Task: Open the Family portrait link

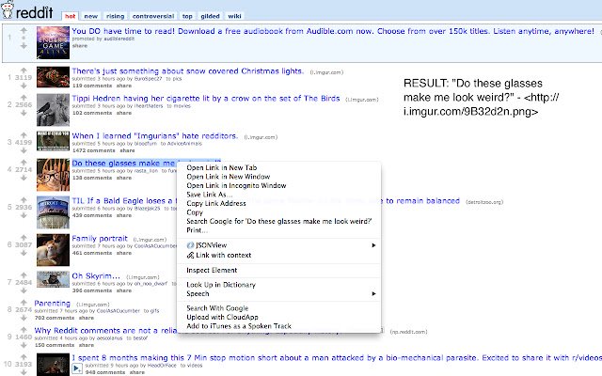Action: tap(100, 238)
